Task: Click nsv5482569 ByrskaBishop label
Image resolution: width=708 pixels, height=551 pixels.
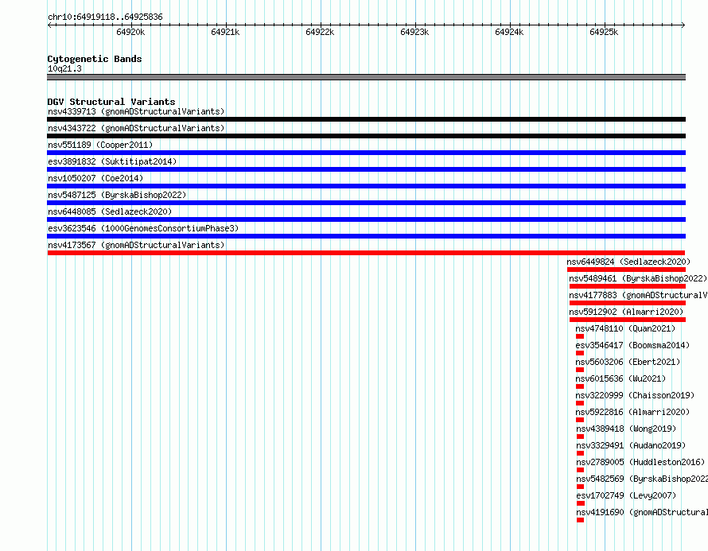Action: pos(642,479)
